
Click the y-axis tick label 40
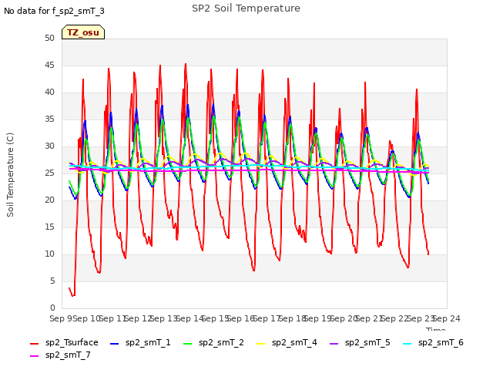pyautogui.click(x=49, y=92)
